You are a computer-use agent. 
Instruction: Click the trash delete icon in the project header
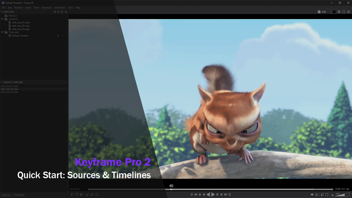coord(66,12)
